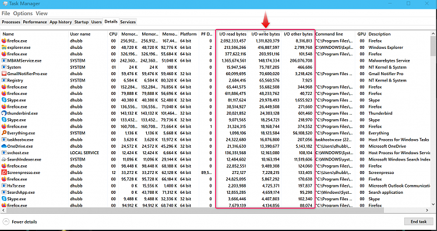
Task: Click the 2,092,333,457 read bytes value
Action: pyautogui.click(x=232, y=41)
